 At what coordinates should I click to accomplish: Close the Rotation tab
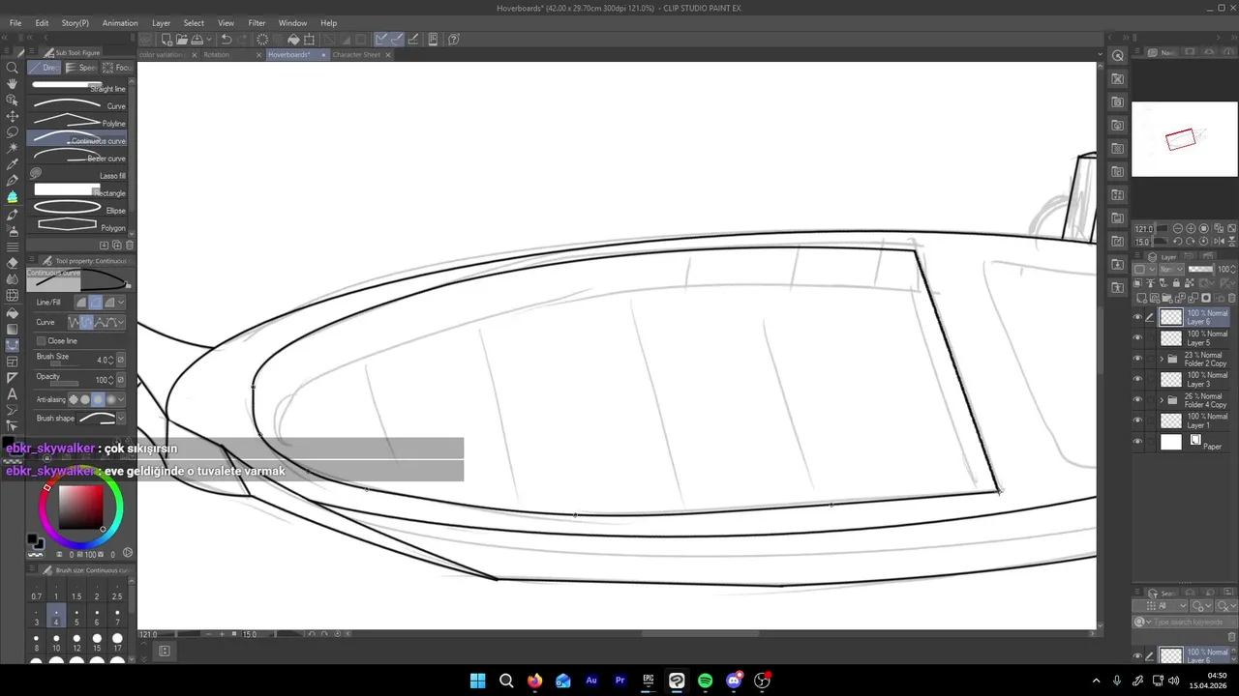(258, 55)
